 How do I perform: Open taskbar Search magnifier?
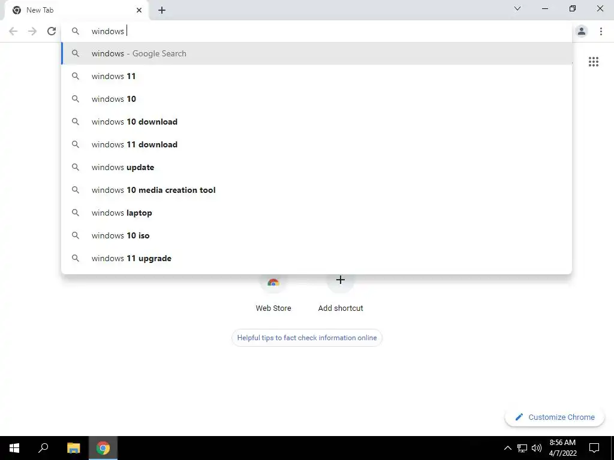43,448
